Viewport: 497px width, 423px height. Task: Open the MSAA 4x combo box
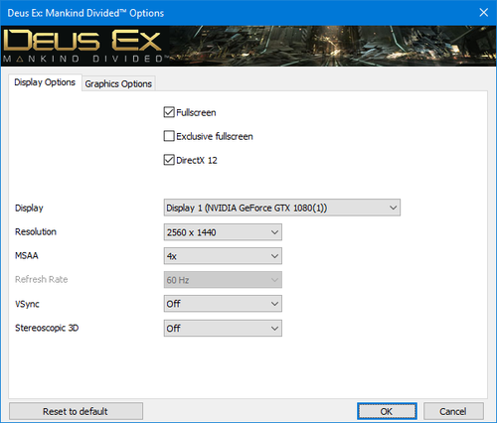pyautogui.click(x=223, y=256)
